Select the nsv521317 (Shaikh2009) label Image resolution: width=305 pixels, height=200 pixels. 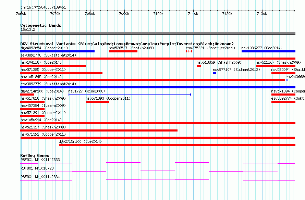point(43,127)
